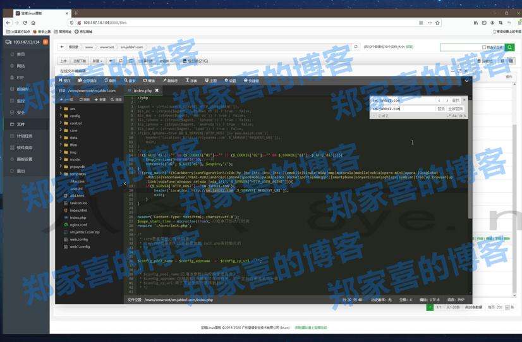Open the New dropdown in file manager toolbar
The width and height of the screenshot is (522, 342).
pyautogui.click(x=97, y=61)
